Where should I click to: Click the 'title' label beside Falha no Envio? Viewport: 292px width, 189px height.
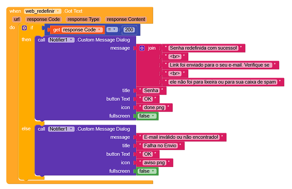coord(126,145)
